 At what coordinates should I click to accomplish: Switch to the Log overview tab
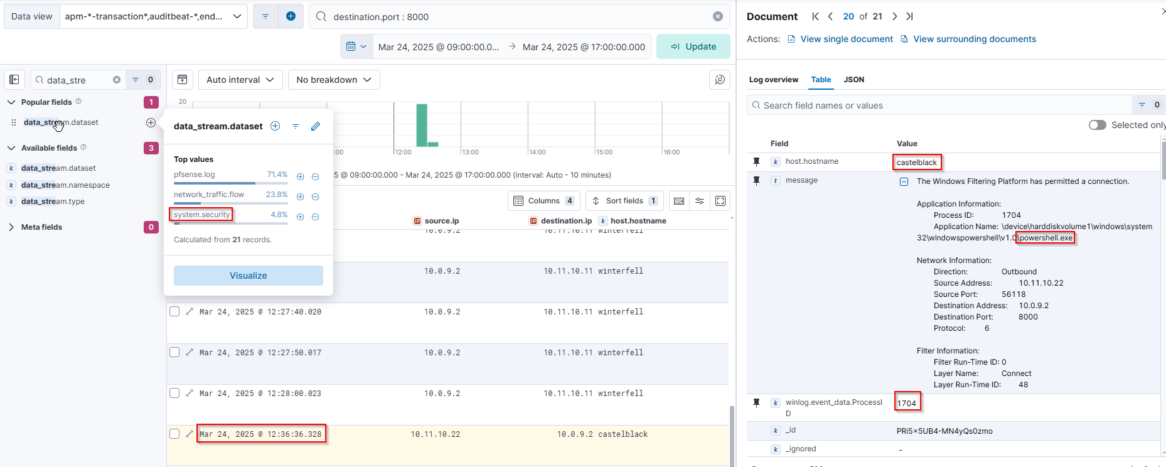coord(774,80)
